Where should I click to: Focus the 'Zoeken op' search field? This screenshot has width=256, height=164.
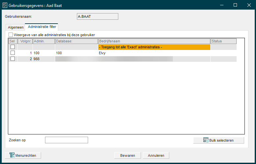tap(66, 140)
